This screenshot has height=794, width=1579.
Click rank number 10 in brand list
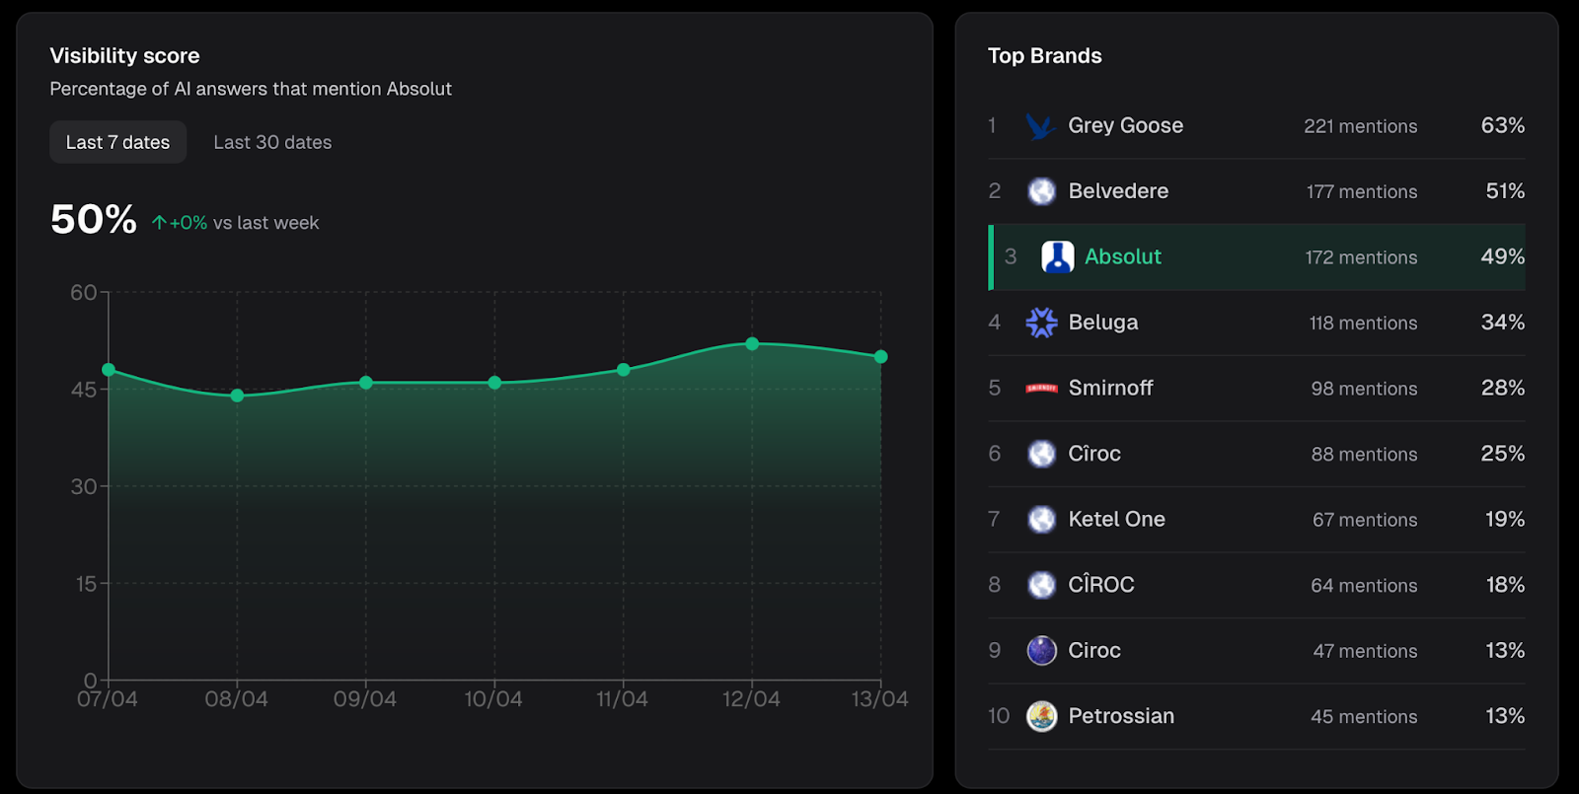point(999,716)
